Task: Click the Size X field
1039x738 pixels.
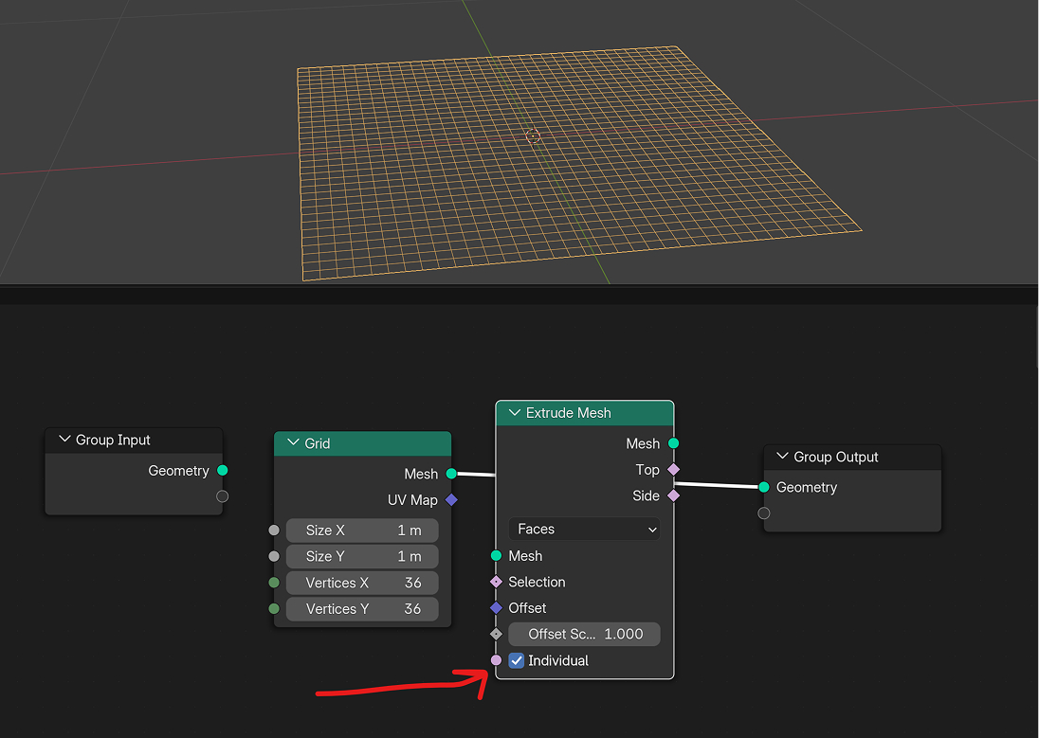Action: (362, 530)
